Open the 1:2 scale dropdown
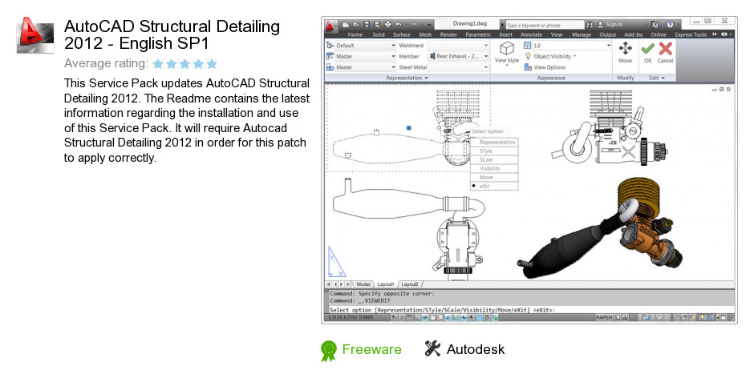 [x=572, y=45]
